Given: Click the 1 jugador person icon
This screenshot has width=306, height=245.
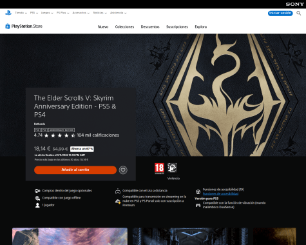Looking at the screenshot, I should tap(37, 205).
